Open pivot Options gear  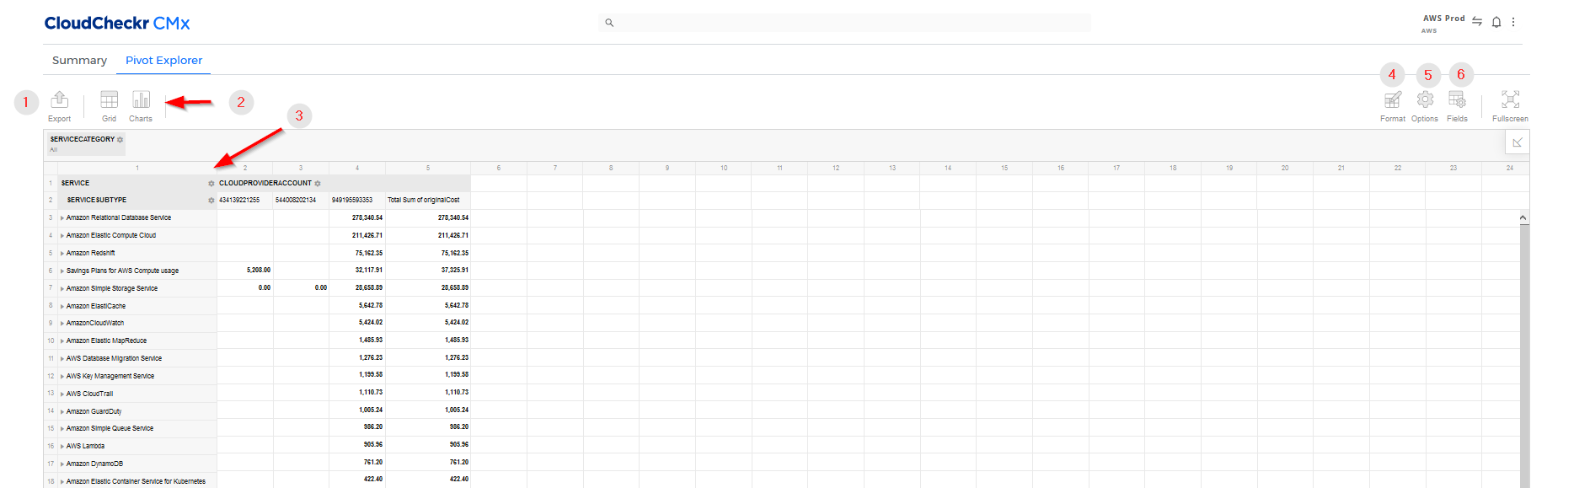[x=1425, y=99]
